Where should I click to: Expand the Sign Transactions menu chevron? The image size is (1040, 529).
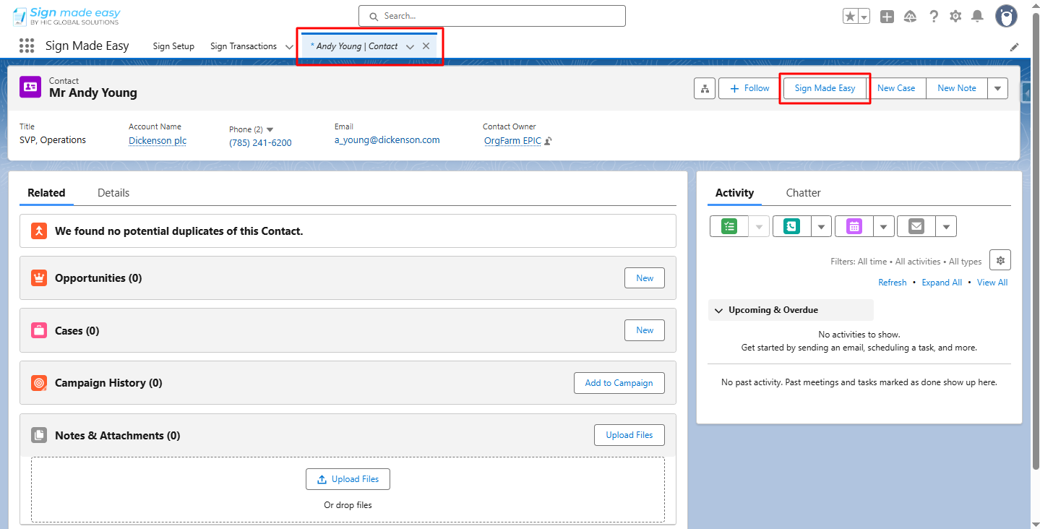(x=289, y=47)
